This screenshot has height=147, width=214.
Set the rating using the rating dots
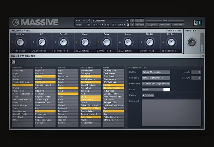point(148,95)
